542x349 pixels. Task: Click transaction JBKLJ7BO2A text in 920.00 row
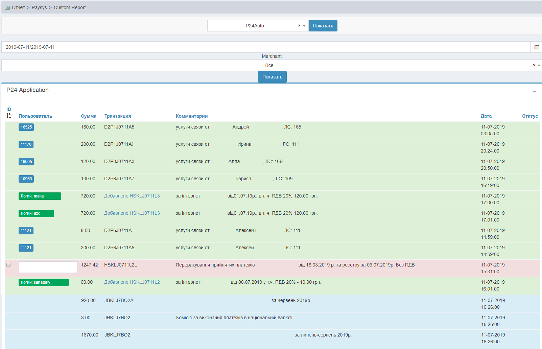(119, 300)
